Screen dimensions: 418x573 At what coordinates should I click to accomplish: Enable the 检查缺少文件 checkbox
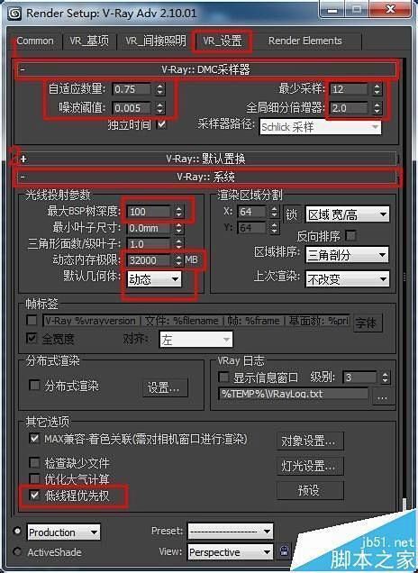(34, 463)
